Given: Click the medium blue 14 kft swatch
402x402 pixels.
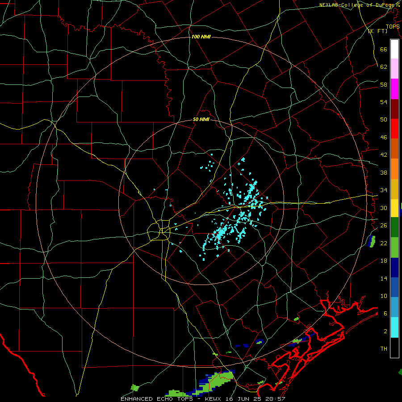Looking at the screenshot, I should click(394, 287).
